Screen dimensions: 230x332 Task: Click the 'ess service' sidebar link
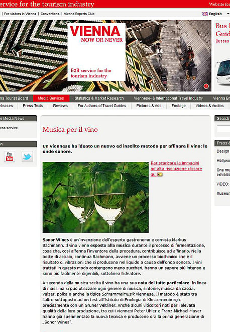point(9,128)
